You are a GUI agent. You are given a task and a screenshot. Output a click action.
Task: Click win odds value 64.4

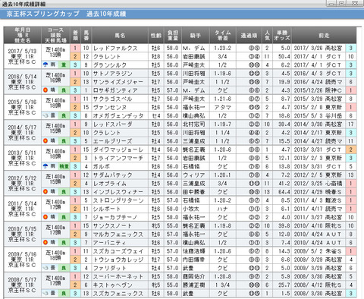click(284, 192)
